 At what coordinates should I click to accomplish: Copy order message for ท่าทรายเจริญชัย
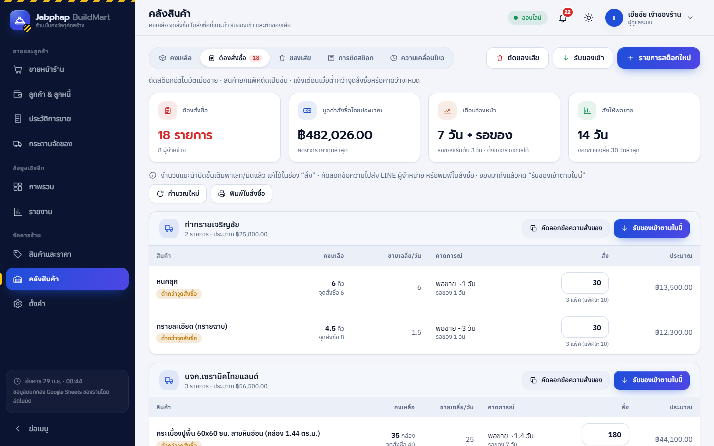(x=566, y=228)
